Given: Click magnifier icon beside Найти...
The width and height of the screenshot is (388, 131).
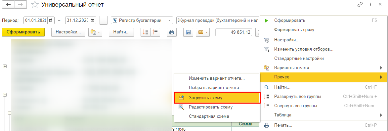Looking at the screenshot, I should pos(267,87).
